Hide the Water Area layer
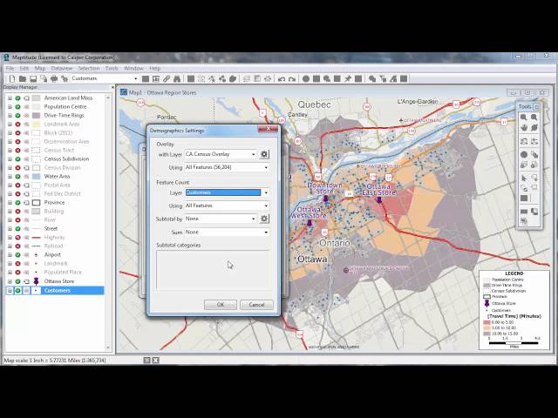 pos(17,176)
